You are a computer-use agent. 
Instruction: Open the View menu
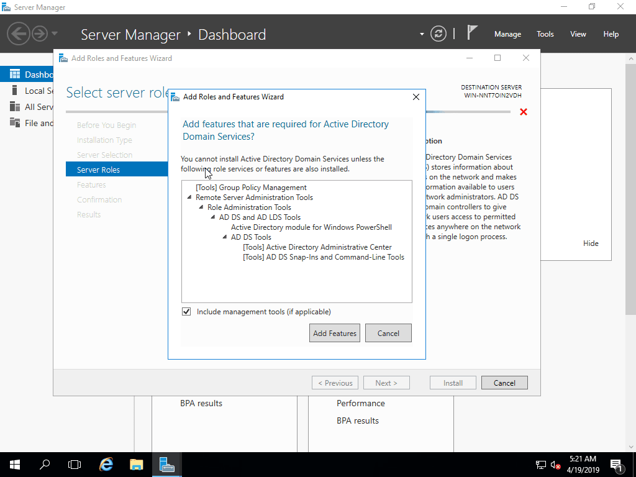(x=578, y=34)
